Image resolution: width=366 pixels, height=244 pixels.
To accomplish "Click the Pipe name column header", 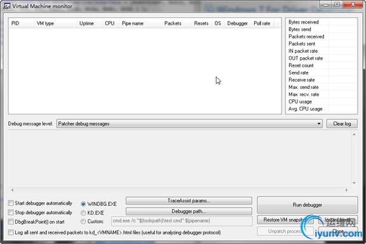I will tap(140, 24).
